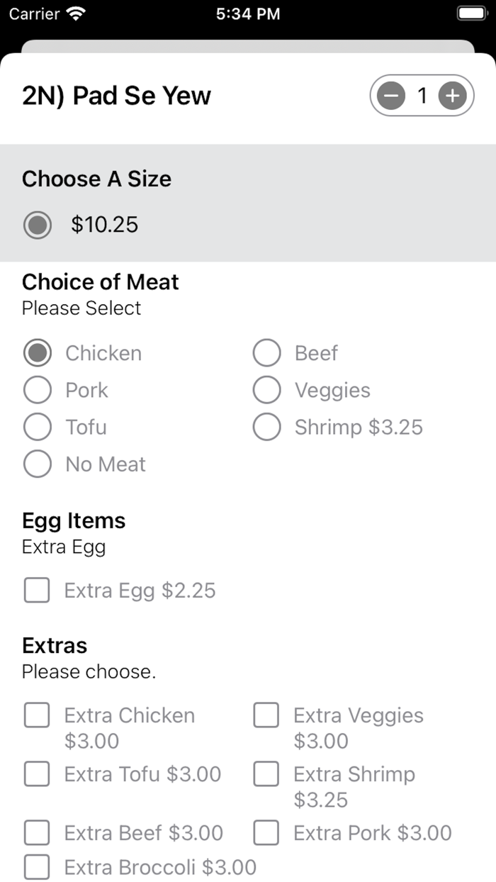Check the Extra Egg $2.25 box

tap(37, 591)
